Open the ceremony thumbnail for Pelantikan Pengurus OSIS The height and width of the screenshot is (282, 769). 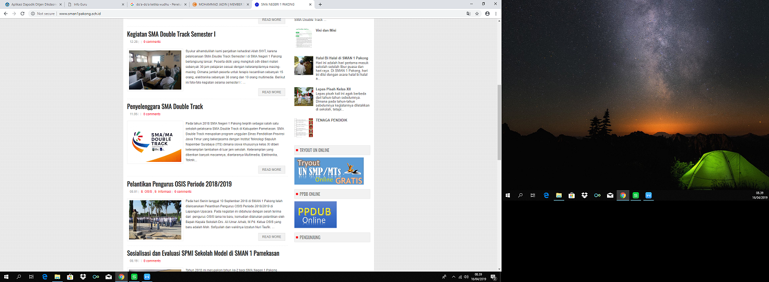click(155, 220)
